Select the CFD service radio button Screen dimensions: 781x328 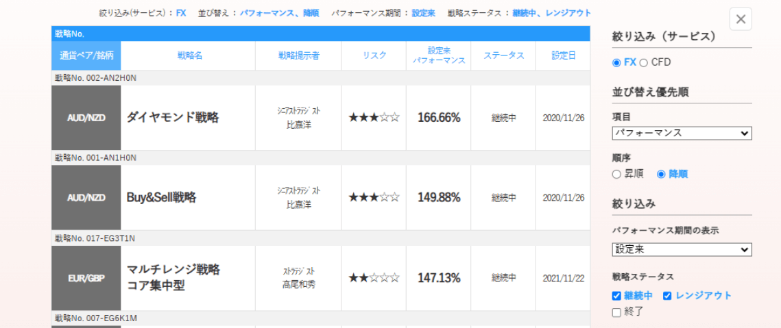pos(643,63)
